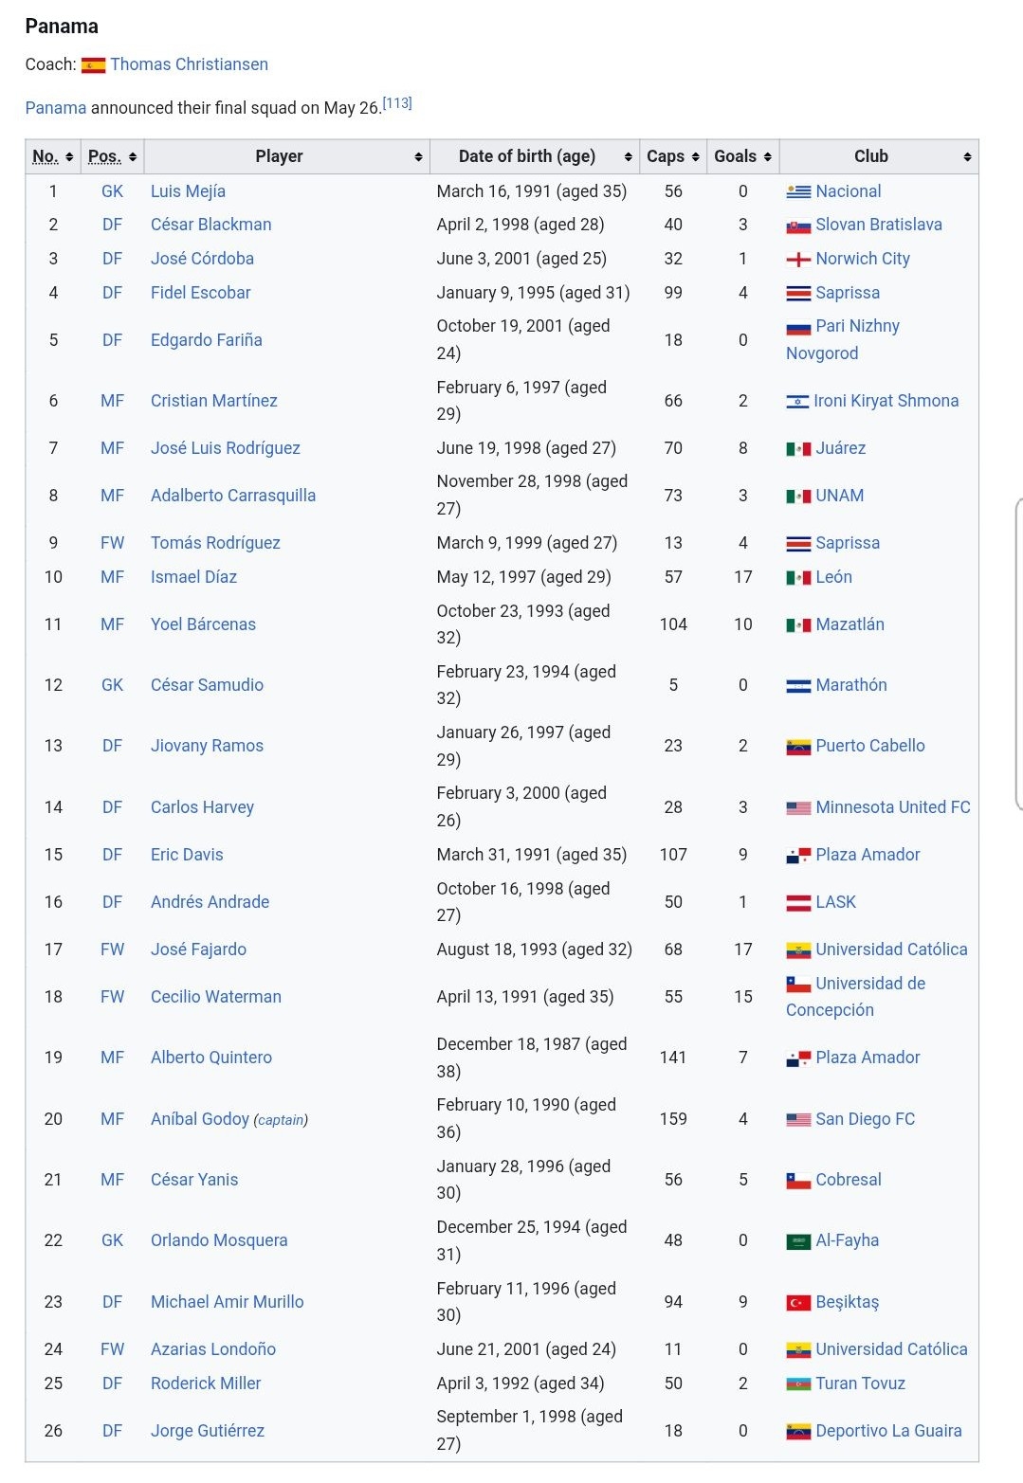Sort the table by Goals

[x=743, y=156]
